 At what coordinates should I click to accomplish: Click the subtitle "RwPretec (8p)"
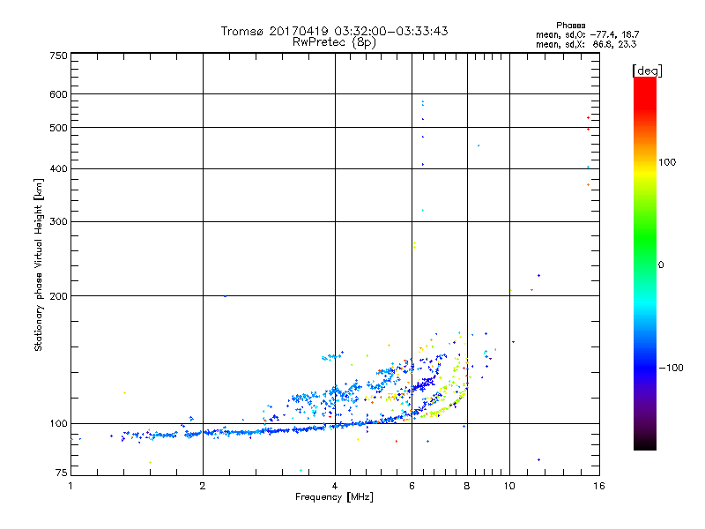[334, 42]
